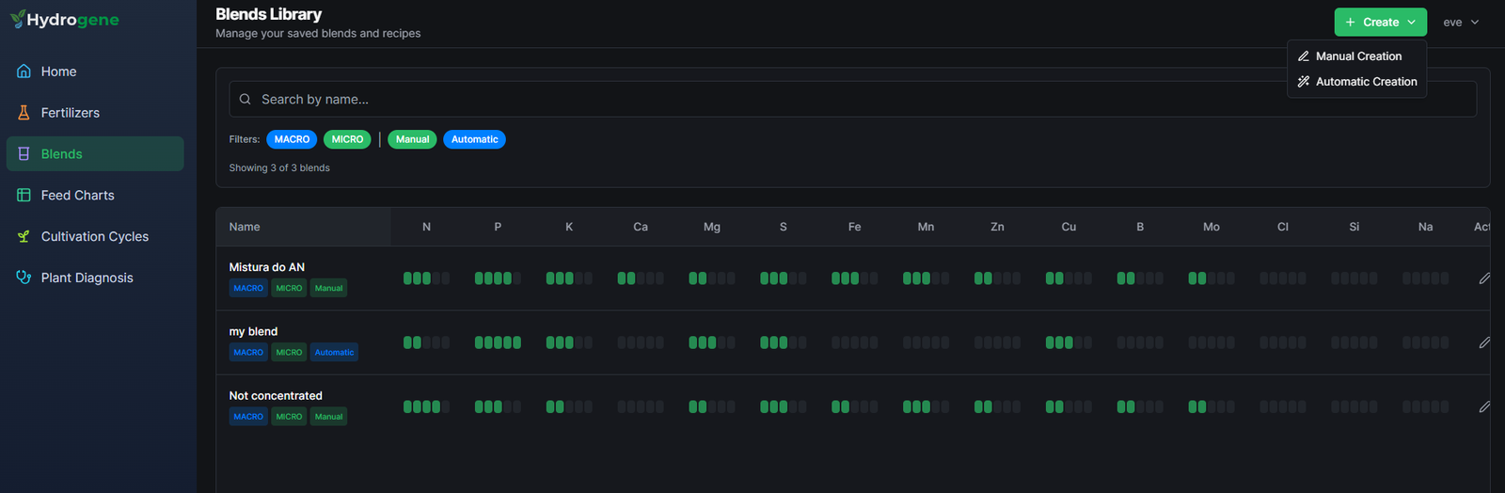Click the Plant Diagnosis stethoscope icon
The image size is (1505, 493).
[24, 278]
